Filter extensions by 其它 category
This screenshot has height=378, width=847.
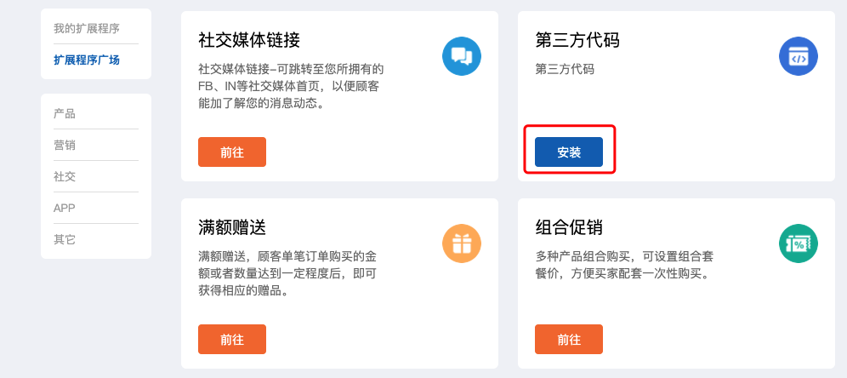point(65,239)
